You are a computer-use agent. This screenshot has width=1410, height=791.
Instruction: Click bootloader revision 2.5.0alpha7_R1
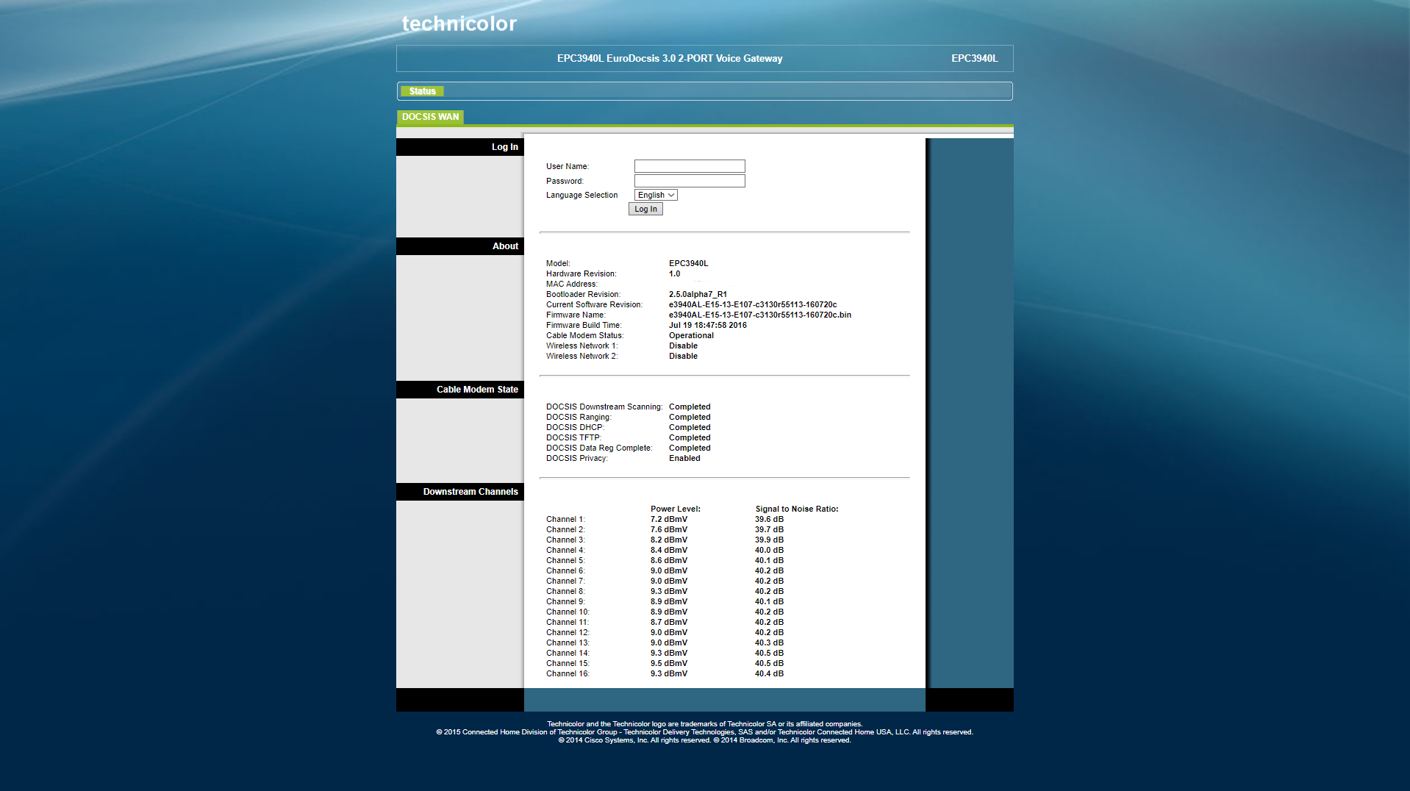[698, 294]
